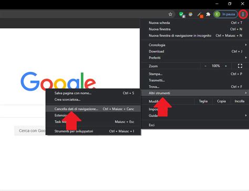Click the 'Copia' edit button
Screen dimensions: 249x191
coord(221,101)
